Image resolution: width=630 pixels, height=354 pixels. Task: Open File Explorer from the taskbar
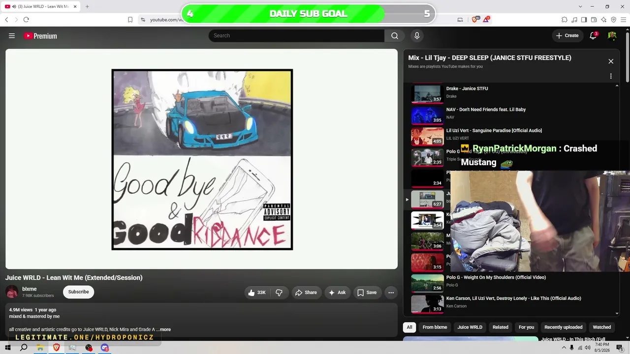40,348
